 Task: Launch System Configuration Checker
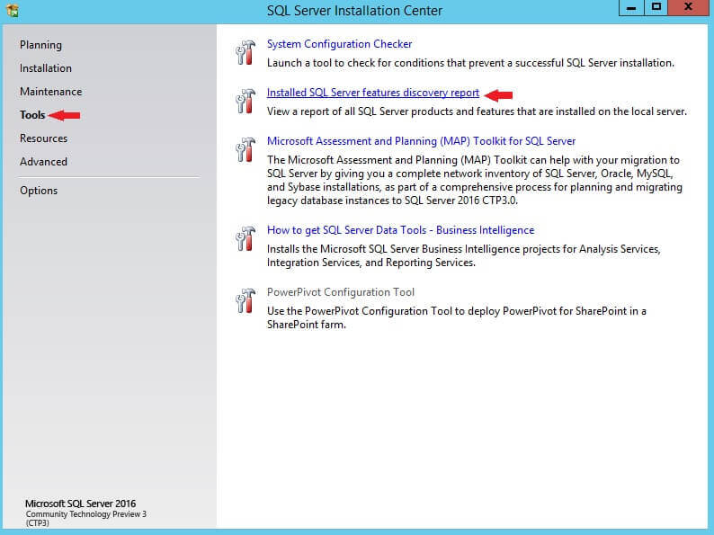tap(339, 44)
